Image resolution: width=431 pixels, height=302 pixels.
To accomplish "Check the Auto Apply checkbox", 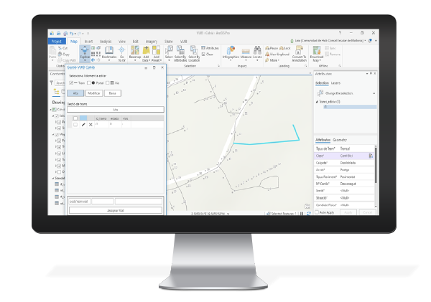I will 318,212.
